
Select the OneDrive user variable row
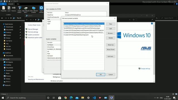coord(76,15)
